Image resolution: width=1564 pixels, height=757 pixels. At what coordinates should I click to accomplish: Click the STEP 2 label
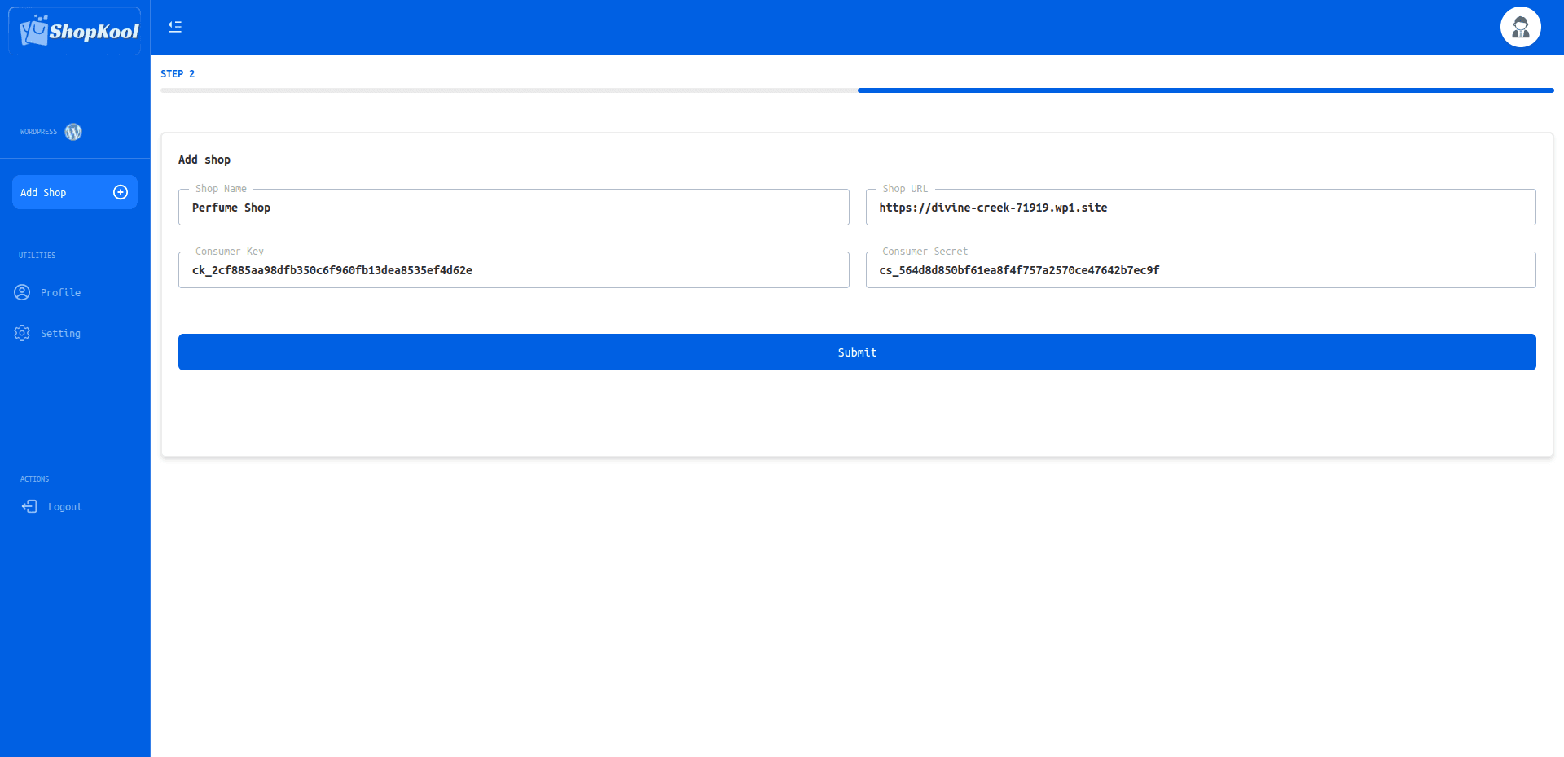point(178,74)
